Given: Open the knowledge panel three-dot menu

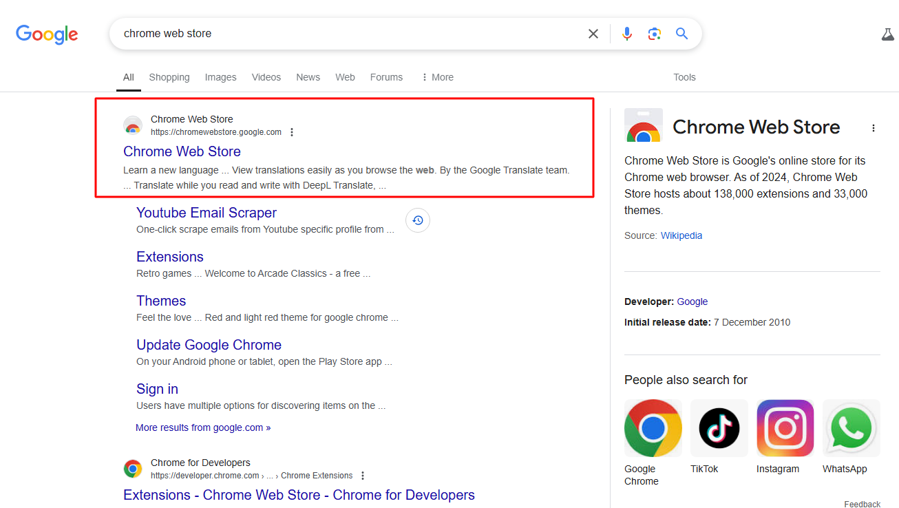Looking at the screenshot, I should tap(873, 127).
